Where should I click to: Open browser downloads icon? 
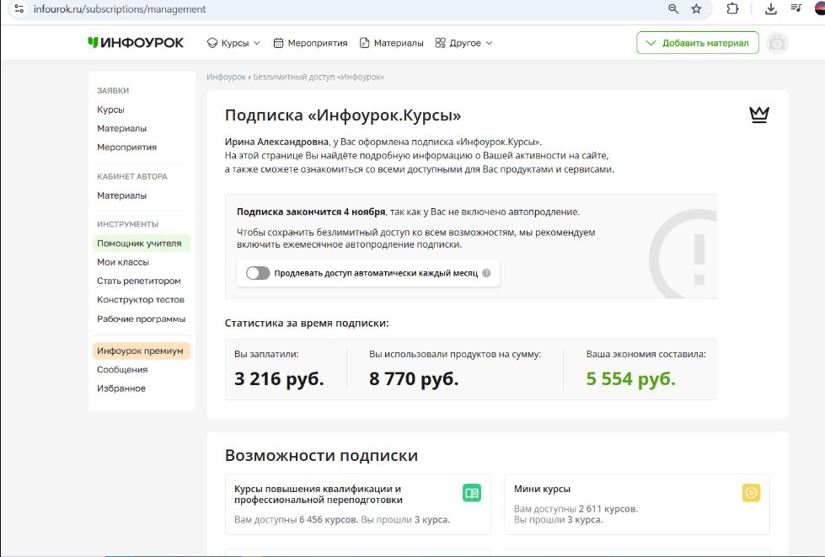(x=770, y=9)
